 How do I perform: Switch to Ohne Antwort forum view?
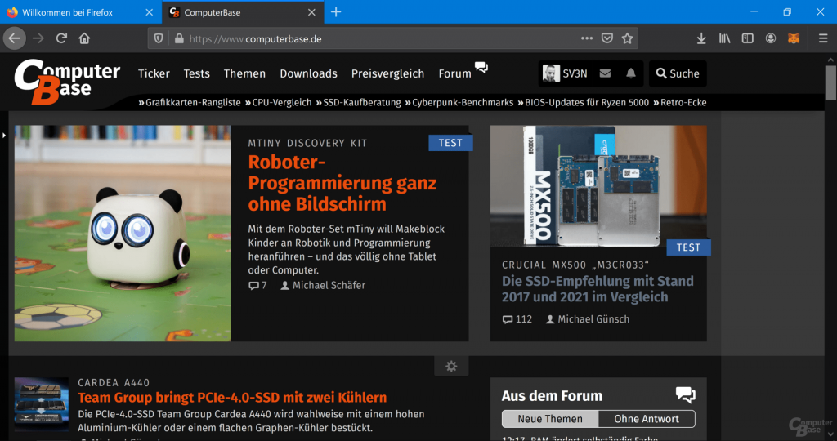(x=647, y=419)
